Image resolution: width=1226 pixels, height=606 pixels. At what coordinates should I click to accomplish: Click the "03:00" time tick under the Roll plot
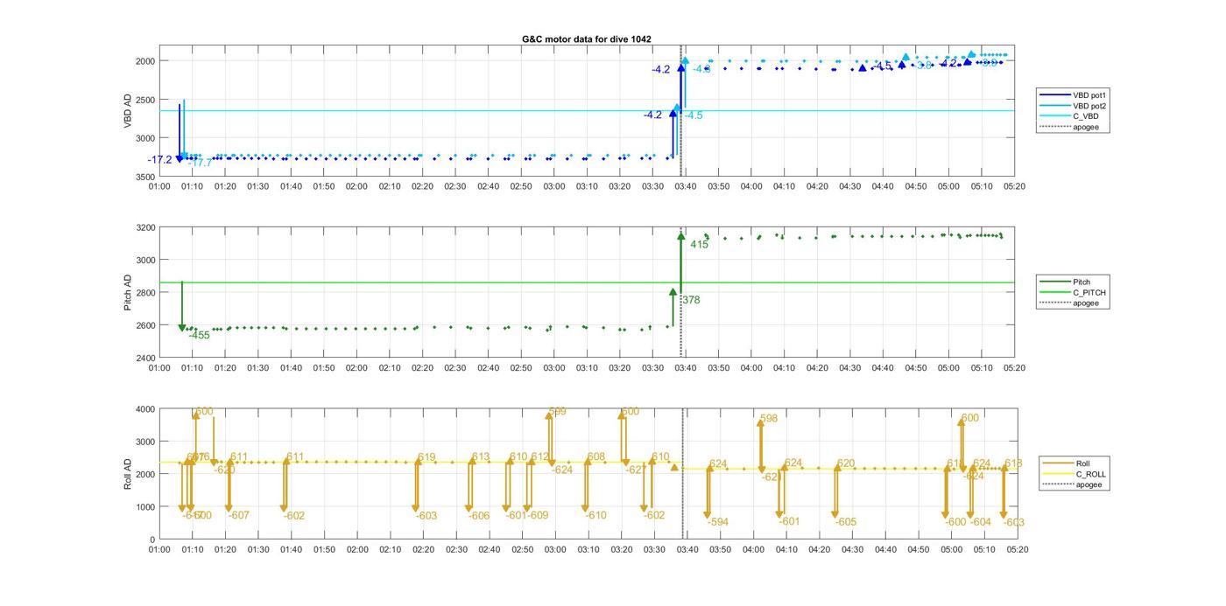[554, 550]
